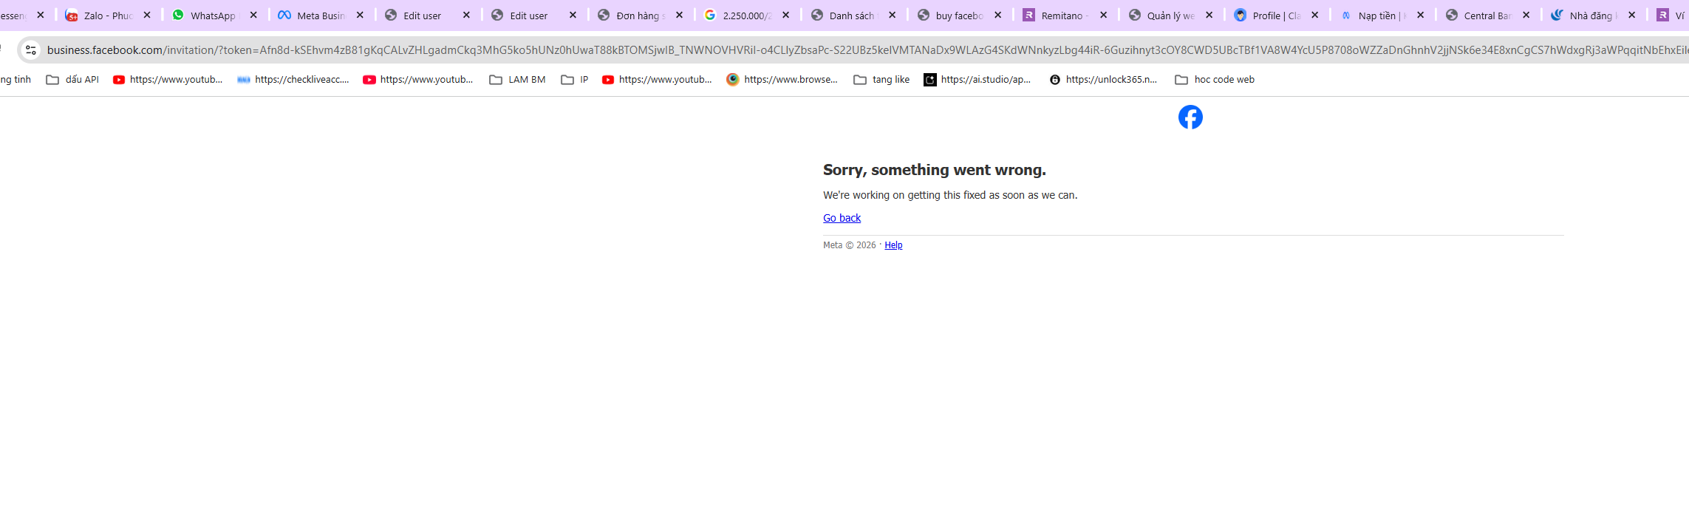Switch to the Remitano tab
The height and width of the screenshot is (526, 1689).
coord(1065,15)
